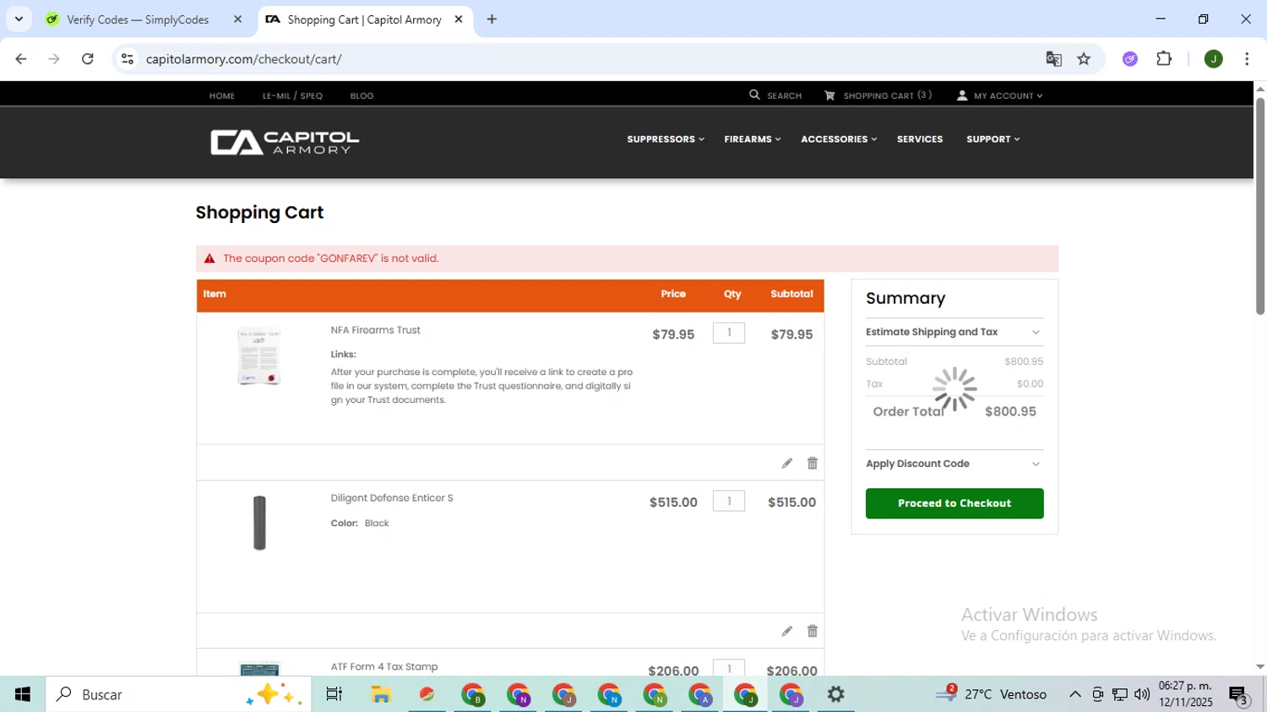
Task: Expand the Firearms menu
Action: click(752, 139)
